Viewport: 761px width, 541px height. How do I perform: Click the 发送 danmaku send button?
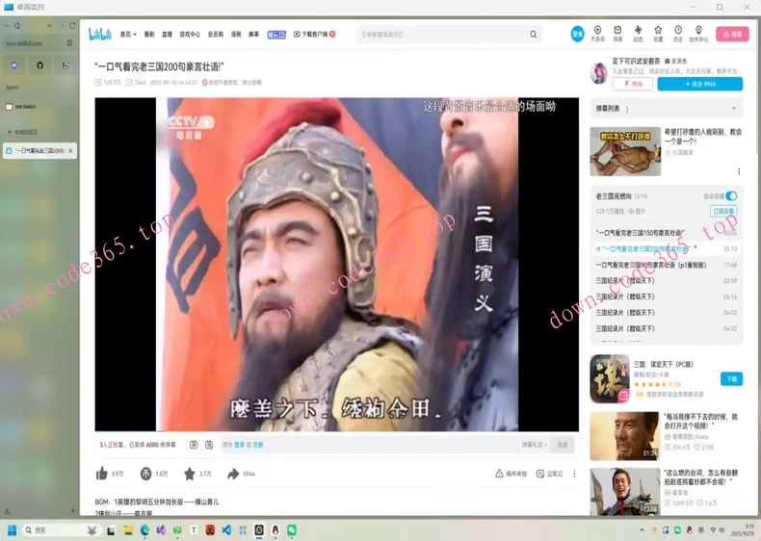[x=562, y=445]
